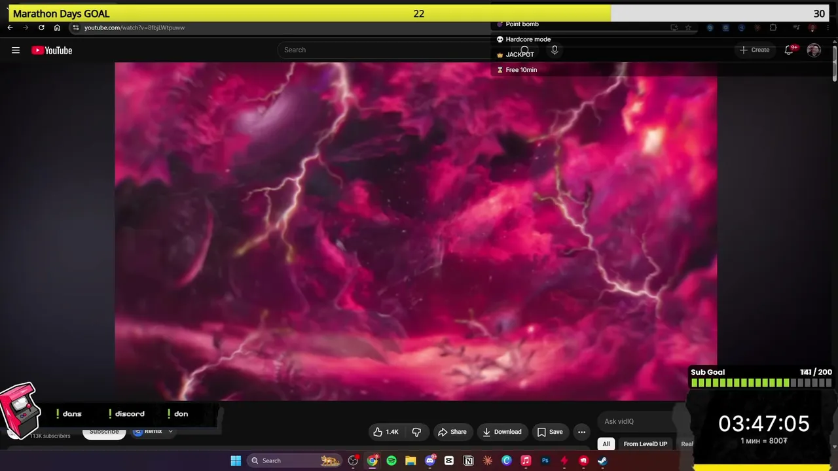Reload the page in the browser
This screenshot has height=471, width=838.
41,27
